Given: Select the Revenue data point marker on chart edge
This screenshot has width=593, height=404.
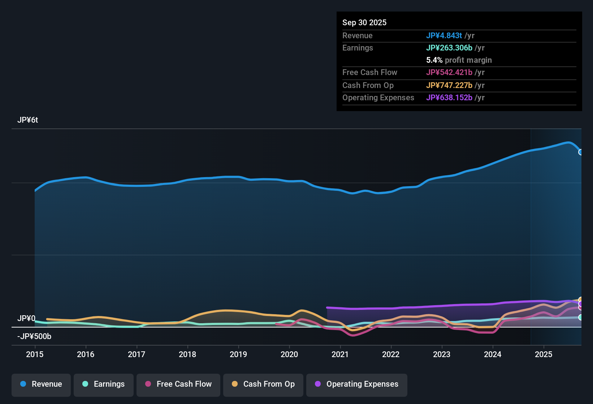Looking at the screenshot, I should (x=580, y=152).
